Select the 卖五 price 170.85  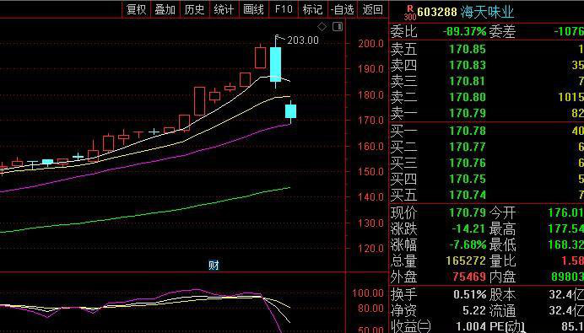tap(468, 49)
